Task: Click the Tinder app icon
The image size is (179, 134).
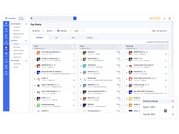Action: coord(130,79)
